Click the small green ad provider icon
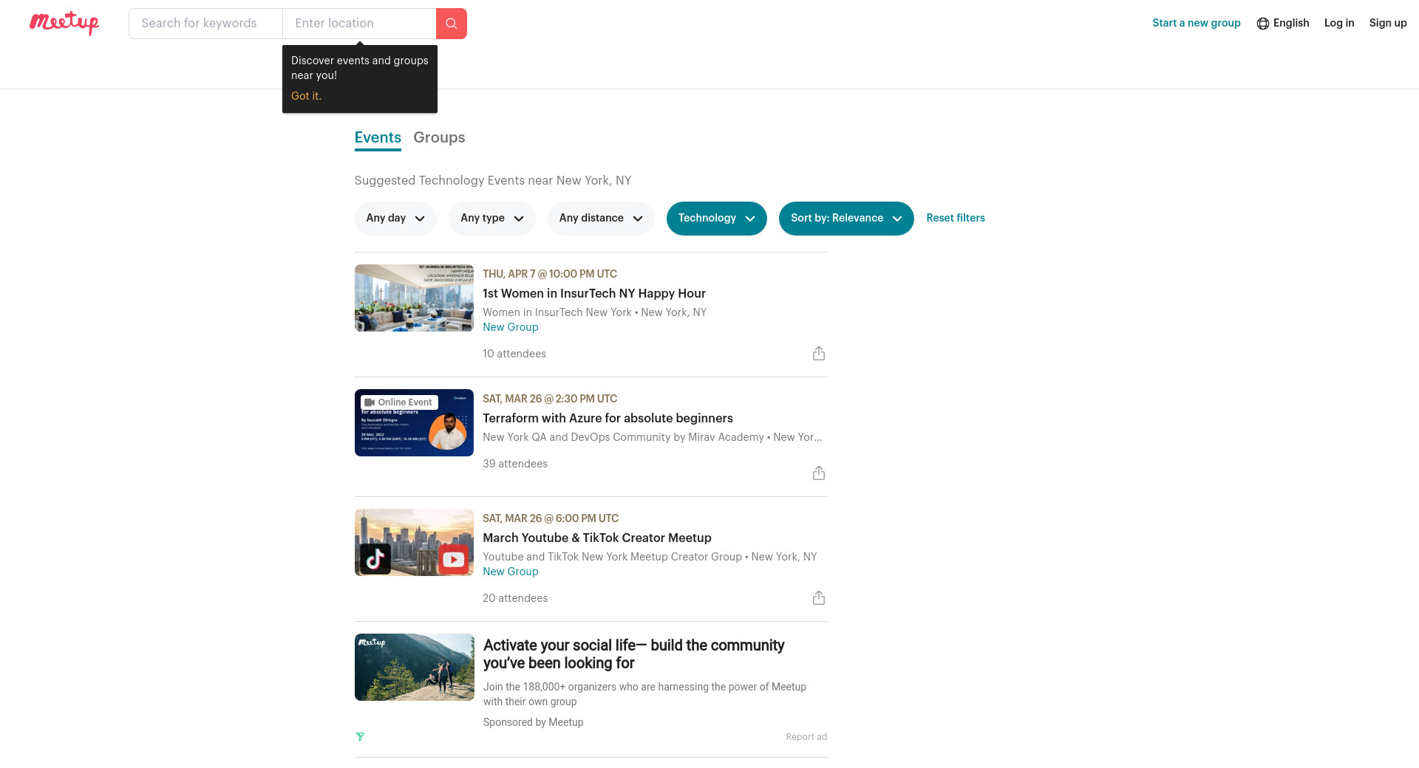 [x=360, y=737]
